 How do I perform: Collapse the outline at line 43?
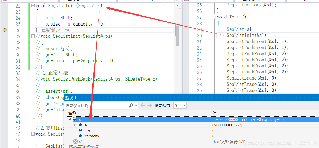pos(33,134)
